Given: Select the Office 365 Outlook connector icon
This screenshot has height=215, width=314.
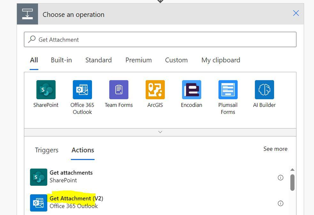Looking at the screenshot, I should pos(82,90).
